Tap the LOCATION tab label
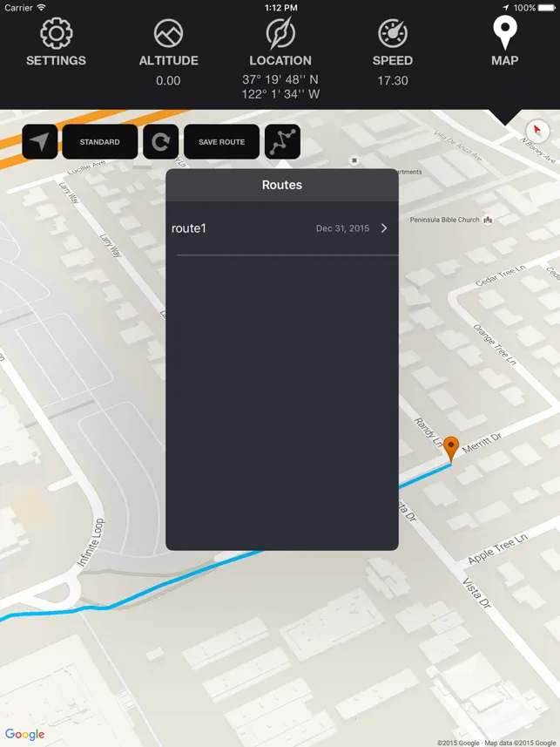The width and height of the screenshot is (560, 747). coord(280,60)
